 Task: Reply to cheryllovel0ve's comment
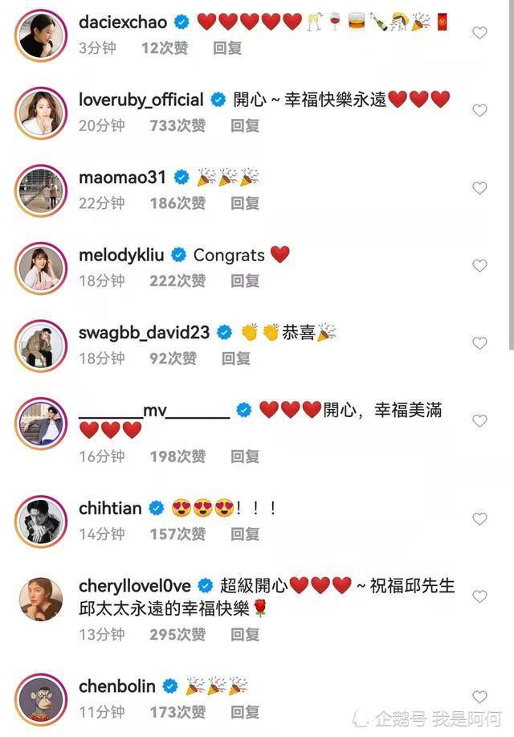pyautogui.click(x=245, y=635)
